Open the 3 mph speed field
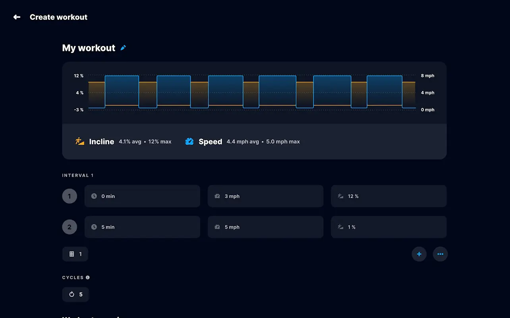510x318 pixels. pos(265,196)
